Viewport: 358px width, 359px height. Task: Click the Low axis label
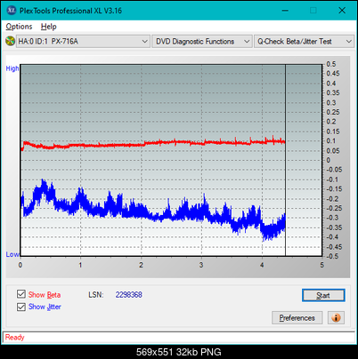(x=12, y=254)
